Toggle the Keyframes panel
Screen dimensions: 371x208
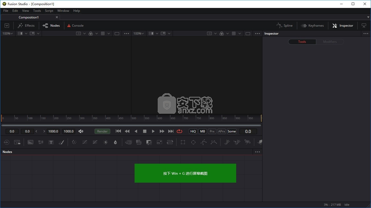(x=312, y=26)
